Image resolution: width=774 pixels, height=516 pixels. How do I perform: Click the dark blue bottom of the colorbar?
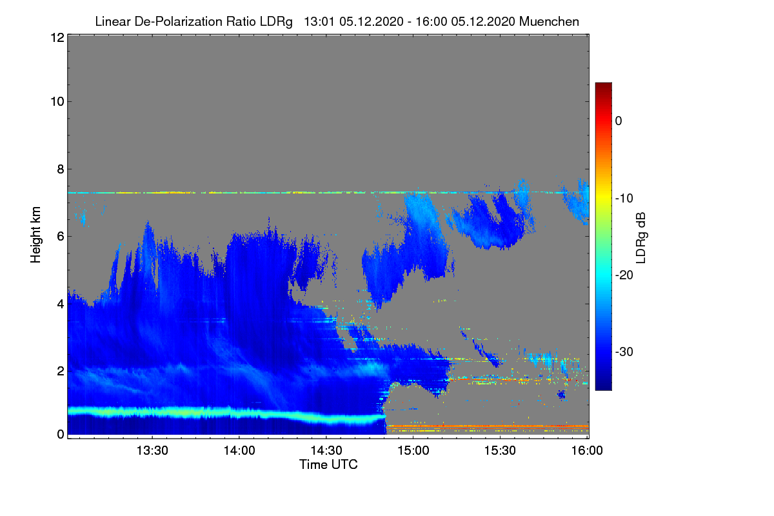(603, 381)
